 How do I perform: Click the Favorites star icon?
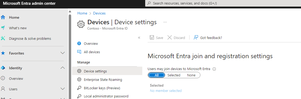[x=3, y=53]
